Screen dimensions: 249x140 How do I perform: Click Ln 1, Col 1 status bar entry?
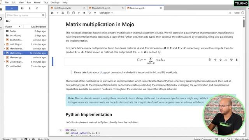point(226,139)
